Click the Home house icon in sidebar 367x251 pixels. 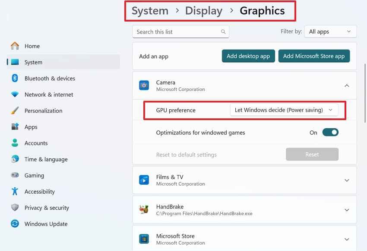[15, 46]
